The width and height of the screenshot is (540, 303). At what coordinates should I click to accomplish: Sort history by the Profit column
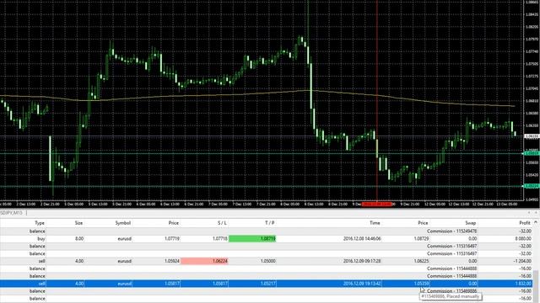pyautogui.click(x=525, y=223)
